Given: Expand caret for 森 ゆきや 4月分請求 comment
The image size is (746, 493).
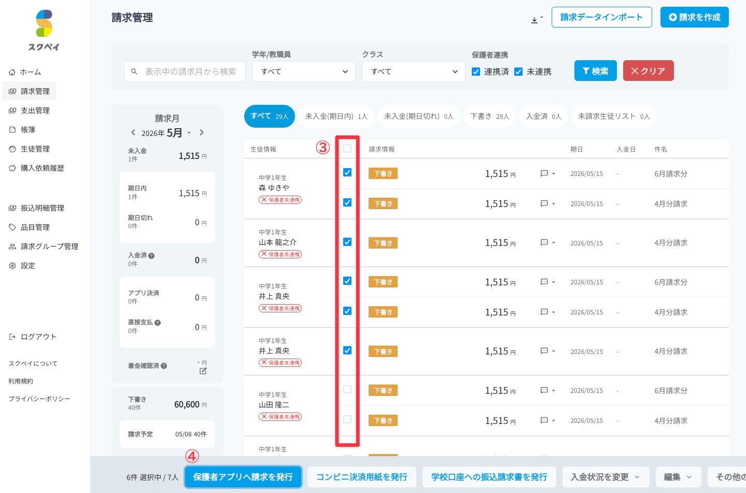Looking at the screenshot, I should 554,204.
